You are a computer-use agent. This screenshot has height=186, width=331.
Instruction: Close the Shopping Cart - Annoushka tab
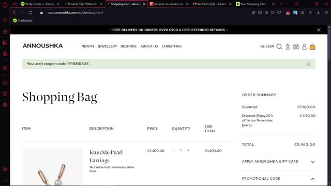pos(144,4)
